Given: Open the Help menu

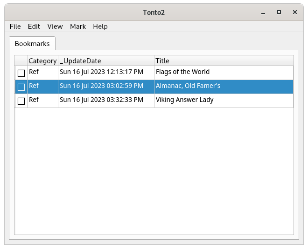Looking at the screenshot, I should coord(100,27).
